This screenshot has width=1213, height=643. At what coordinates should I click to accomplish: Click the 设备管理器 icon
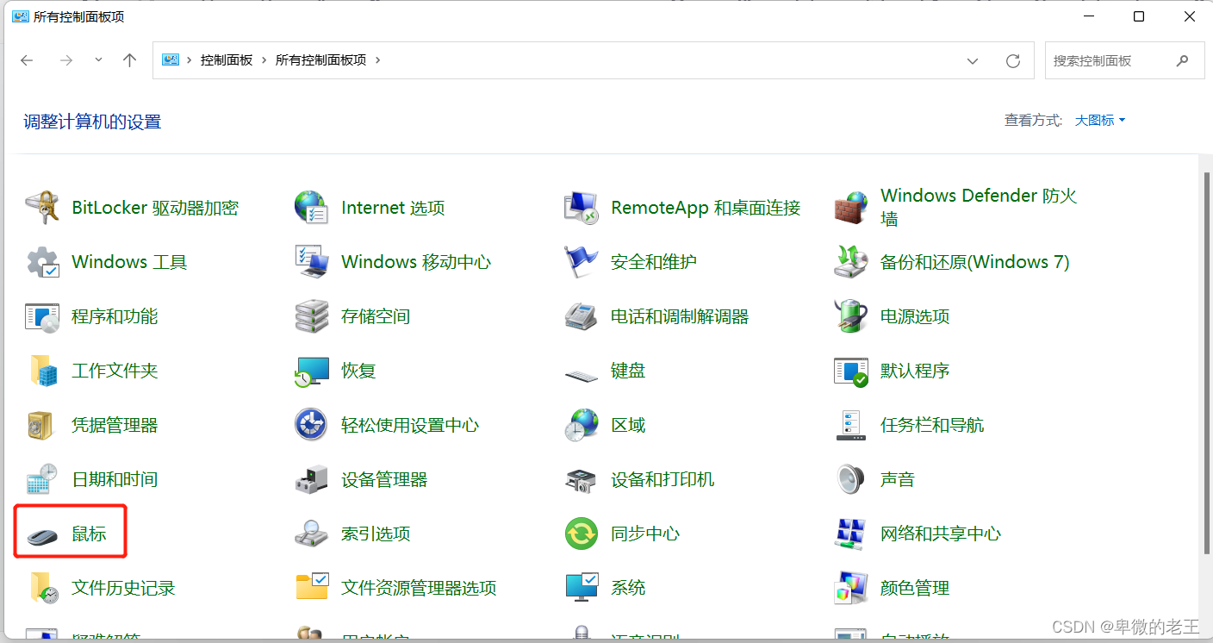(311, 479)
